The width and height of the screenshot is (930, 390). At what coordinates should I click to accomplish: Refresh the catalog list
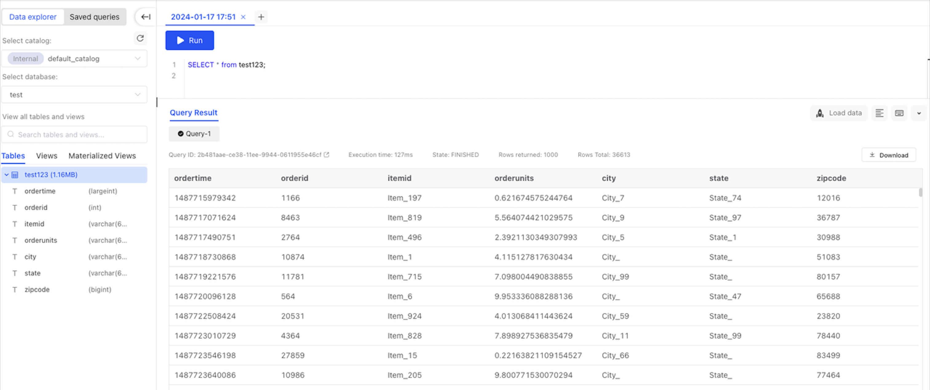coord(140,38)
